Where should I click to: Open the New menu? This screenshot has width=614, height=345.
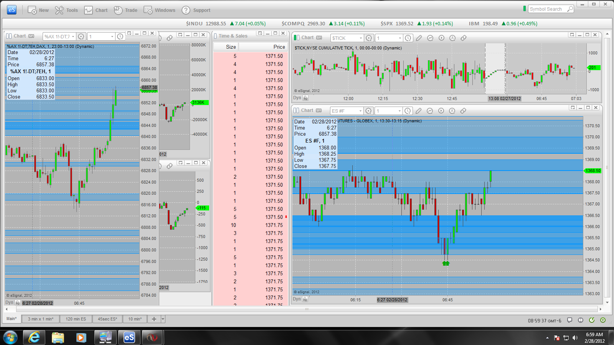point(38,10)
